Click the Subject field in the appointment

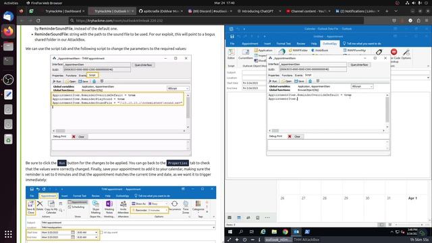point(335,72)
